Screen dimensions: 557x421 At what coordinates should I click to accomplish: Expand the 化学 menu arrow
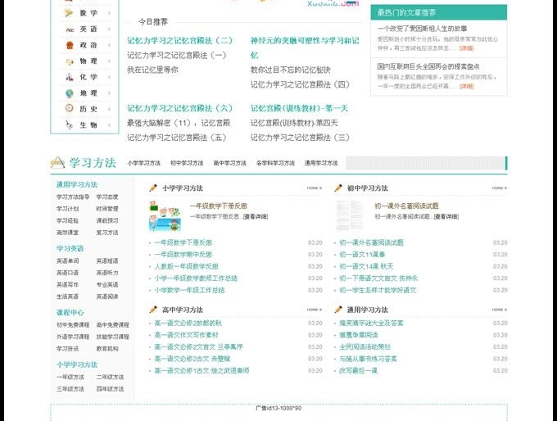109,77
